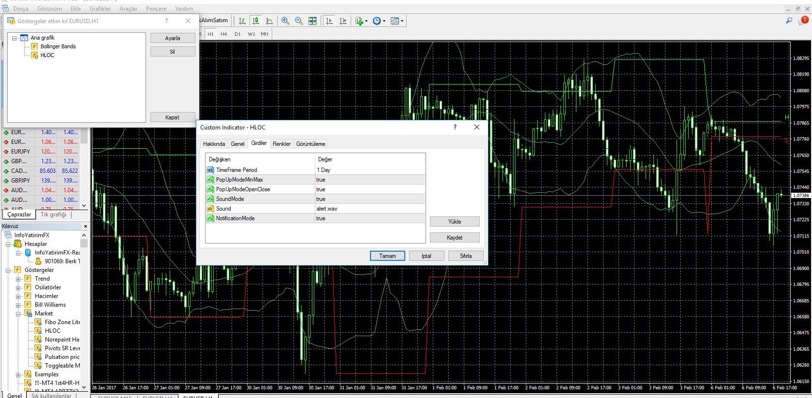Viewport: 812px width, 398px height.
Task: Select TimeFrame Period value 1 Day
Action: 370,170
